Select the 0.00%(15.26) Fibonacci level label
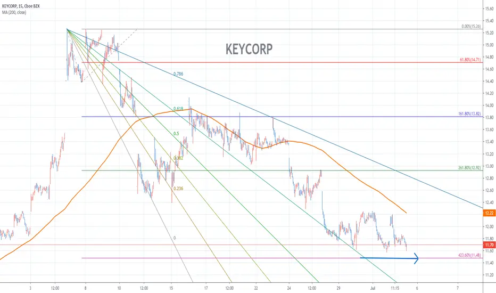The image size is (496, 293). tap(471, 26)
